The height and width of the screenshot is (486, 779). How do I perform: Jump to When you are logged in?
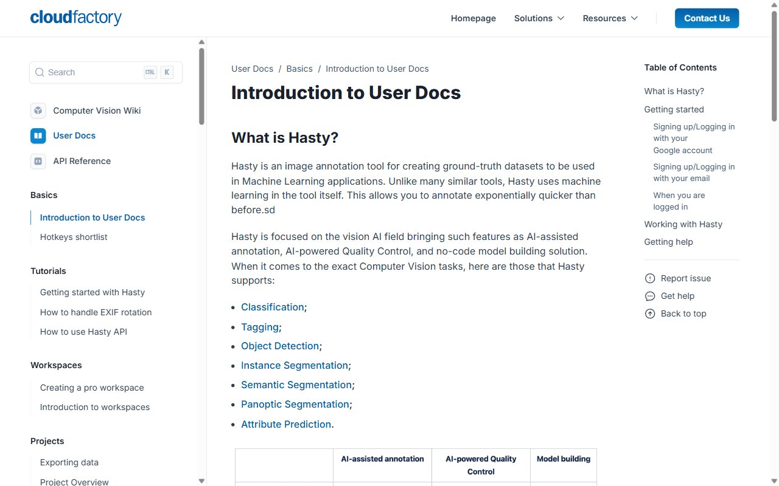[x=679, y=201]
